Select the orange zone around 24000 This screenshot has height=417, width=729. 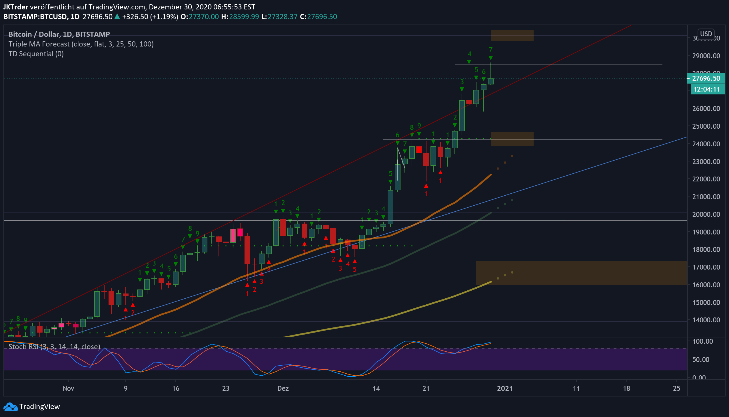tap(512, 139)
